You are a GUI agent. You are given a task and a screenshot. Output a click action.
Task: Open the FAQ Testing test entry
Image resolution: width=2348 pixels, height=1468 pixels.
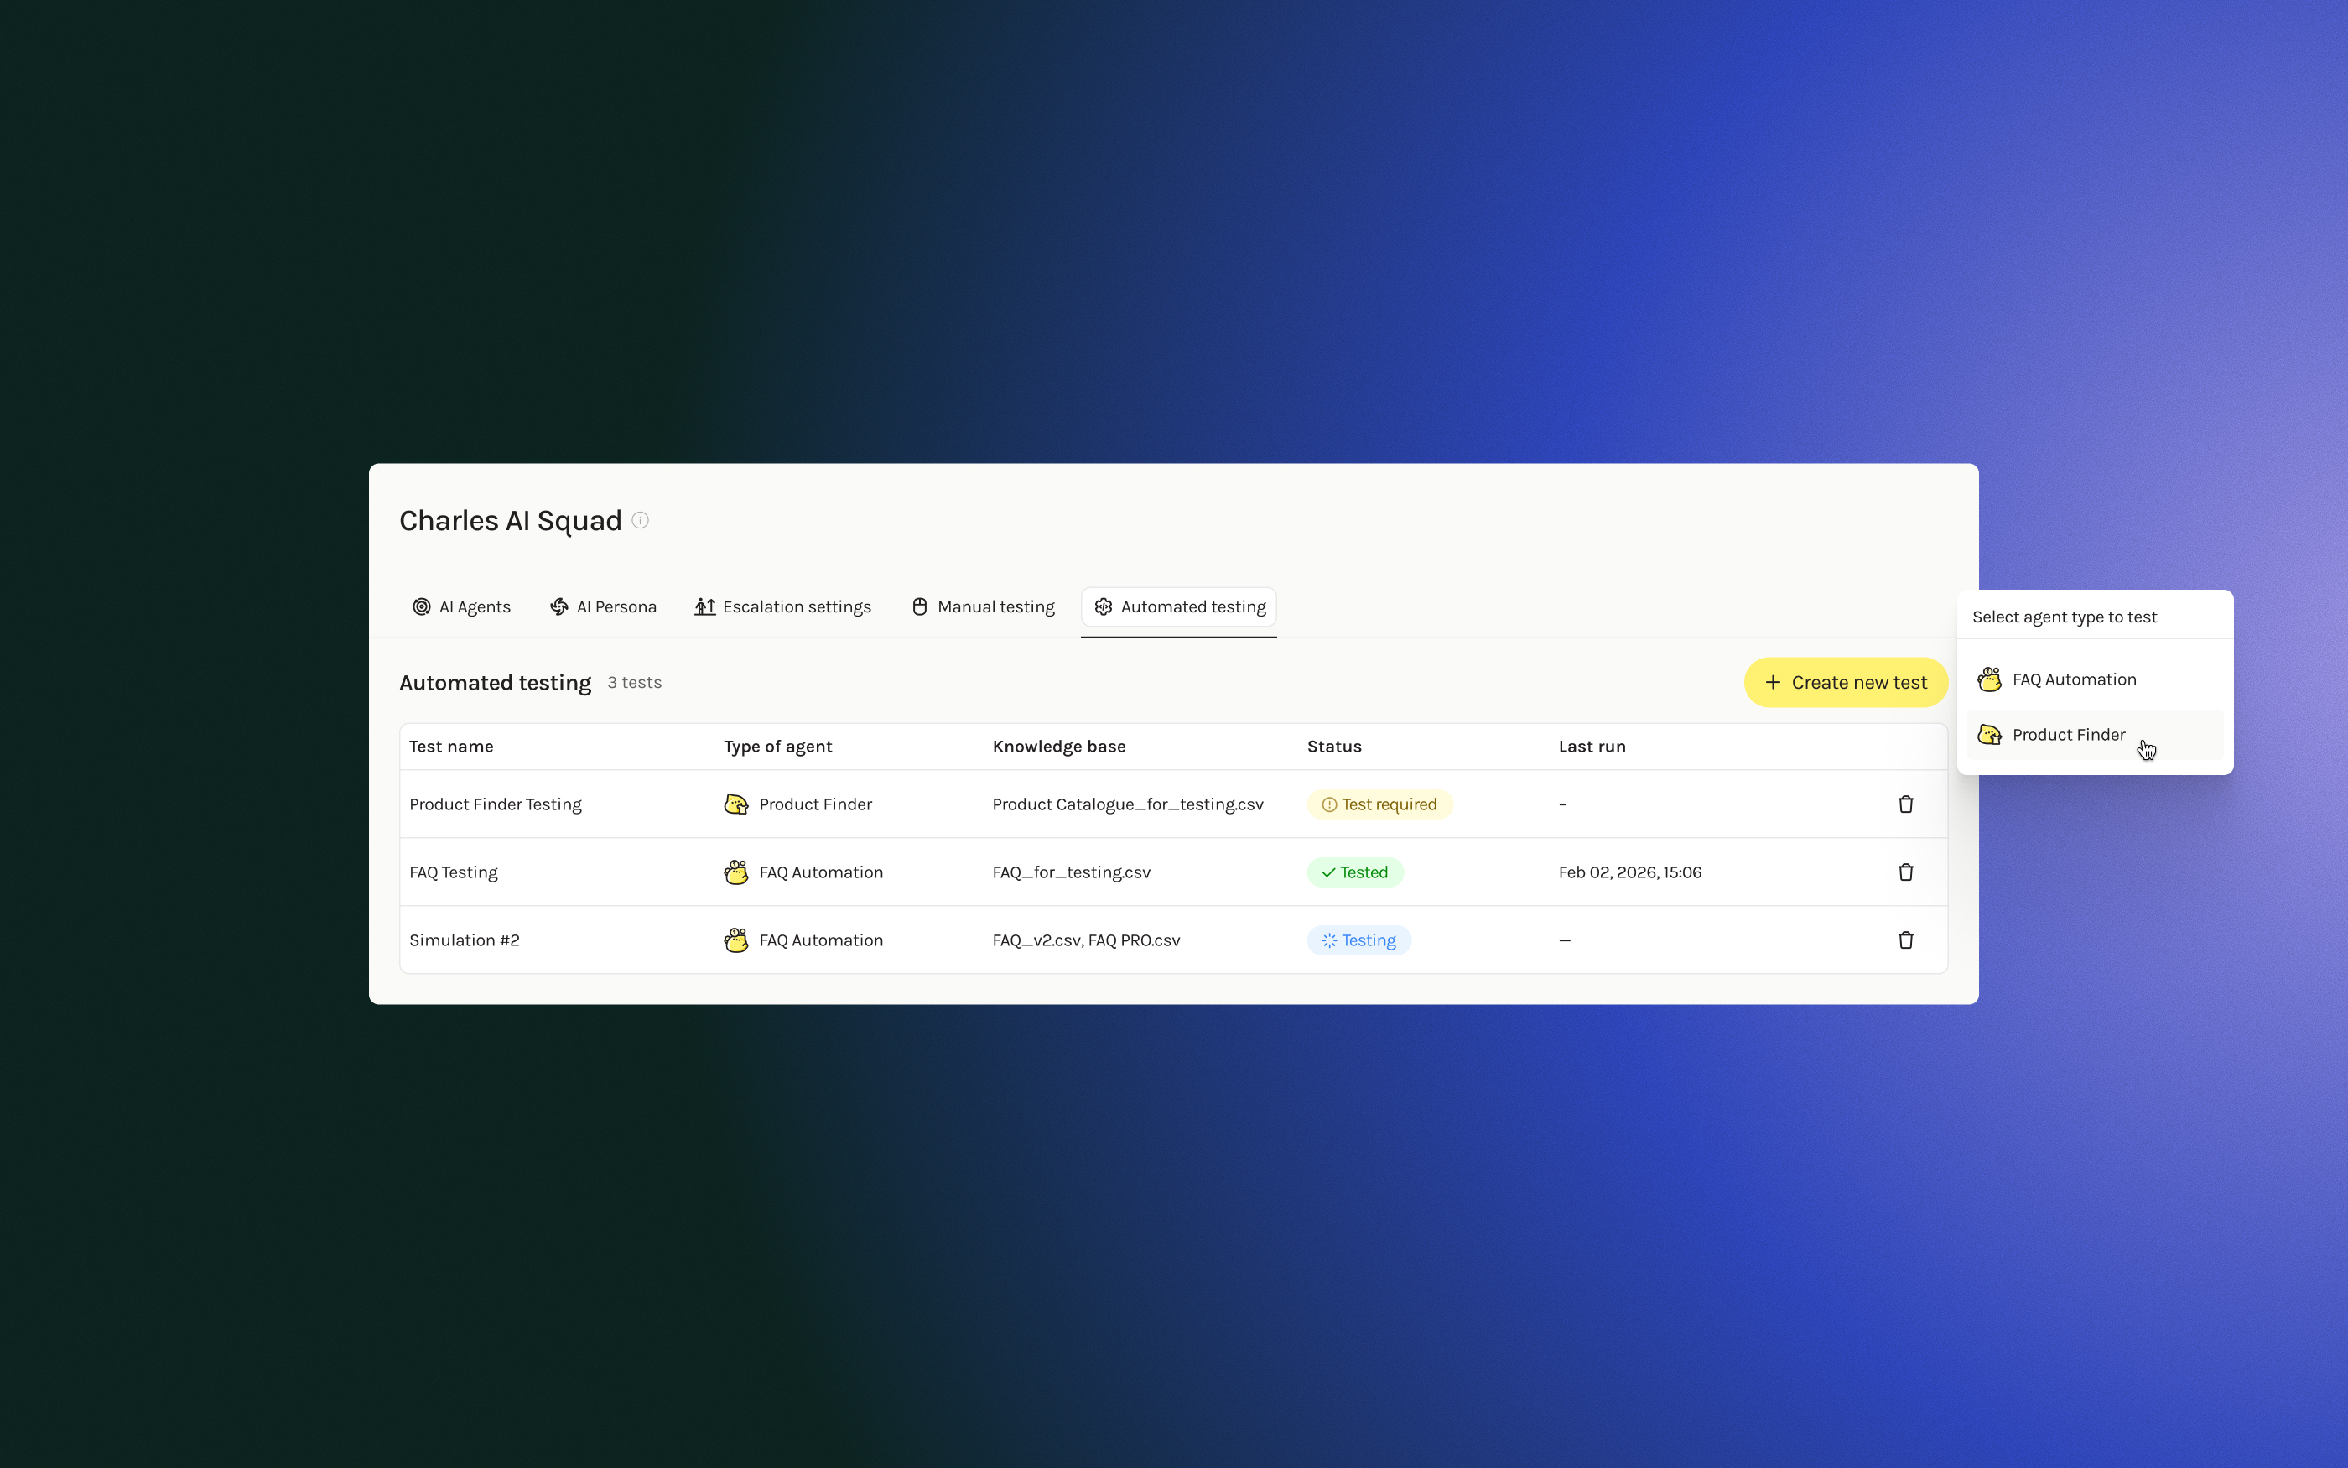(453, 872)
